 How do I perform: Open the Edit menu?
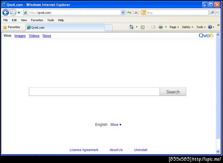click(14, 20)
